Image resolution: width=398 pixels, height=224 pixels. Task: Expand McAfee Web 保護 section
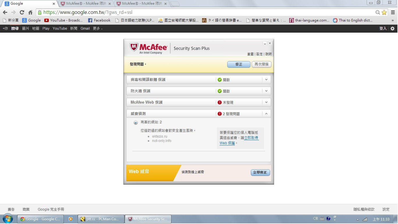tap(266, 102)
